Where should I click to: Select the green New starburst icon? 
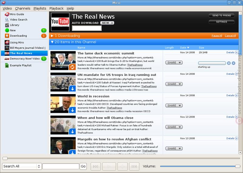pos(7,30)
